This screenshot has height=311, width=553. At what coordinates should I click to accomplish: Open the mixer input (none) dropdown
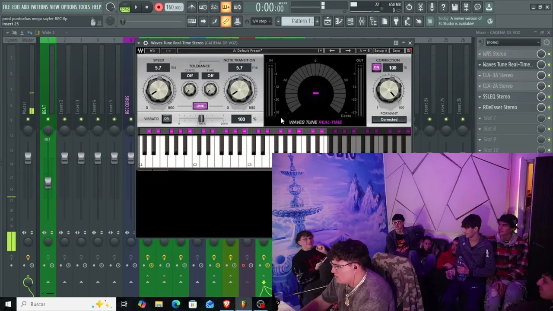513,42
